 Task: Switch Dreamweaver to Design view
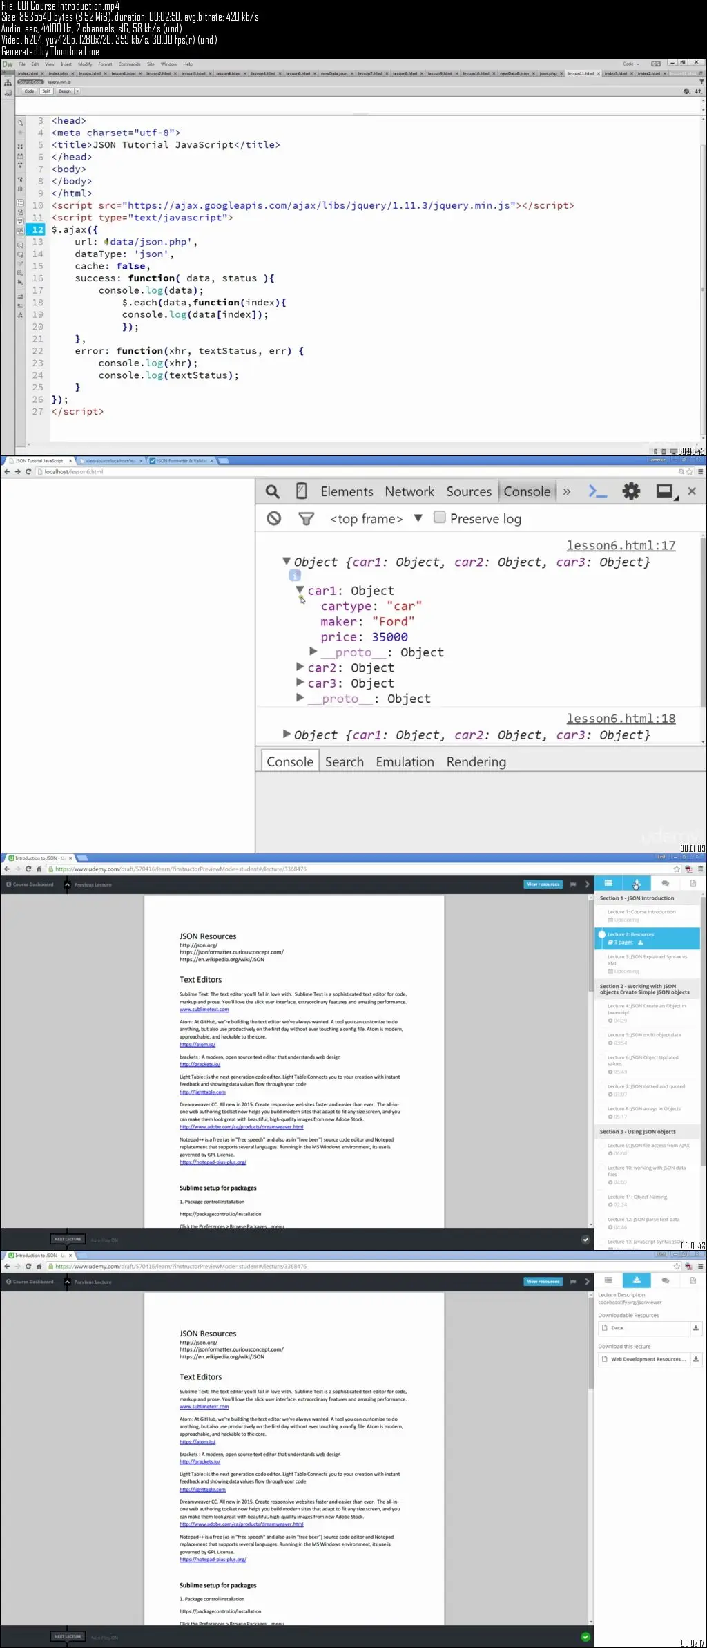click(64, 91)
